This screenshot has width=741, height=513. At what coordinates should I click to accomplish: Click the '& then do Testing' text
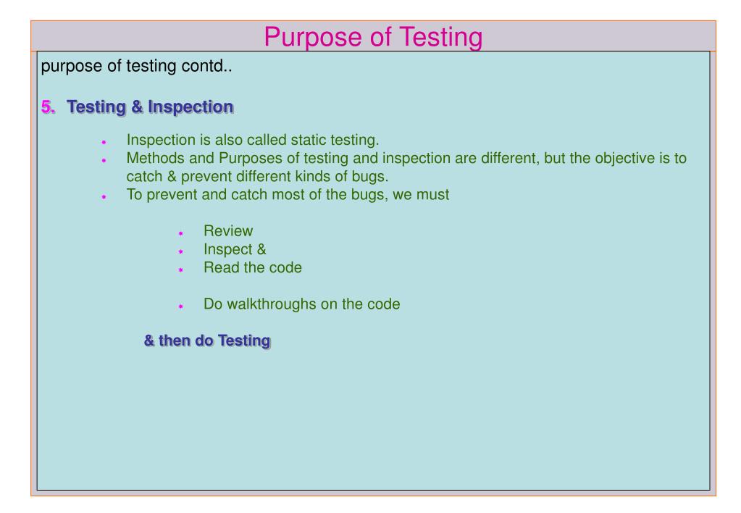coord(207,341)
